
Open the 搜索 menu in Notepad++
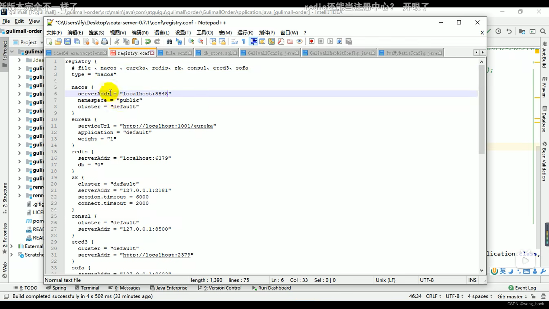click(x=96, y=32)
